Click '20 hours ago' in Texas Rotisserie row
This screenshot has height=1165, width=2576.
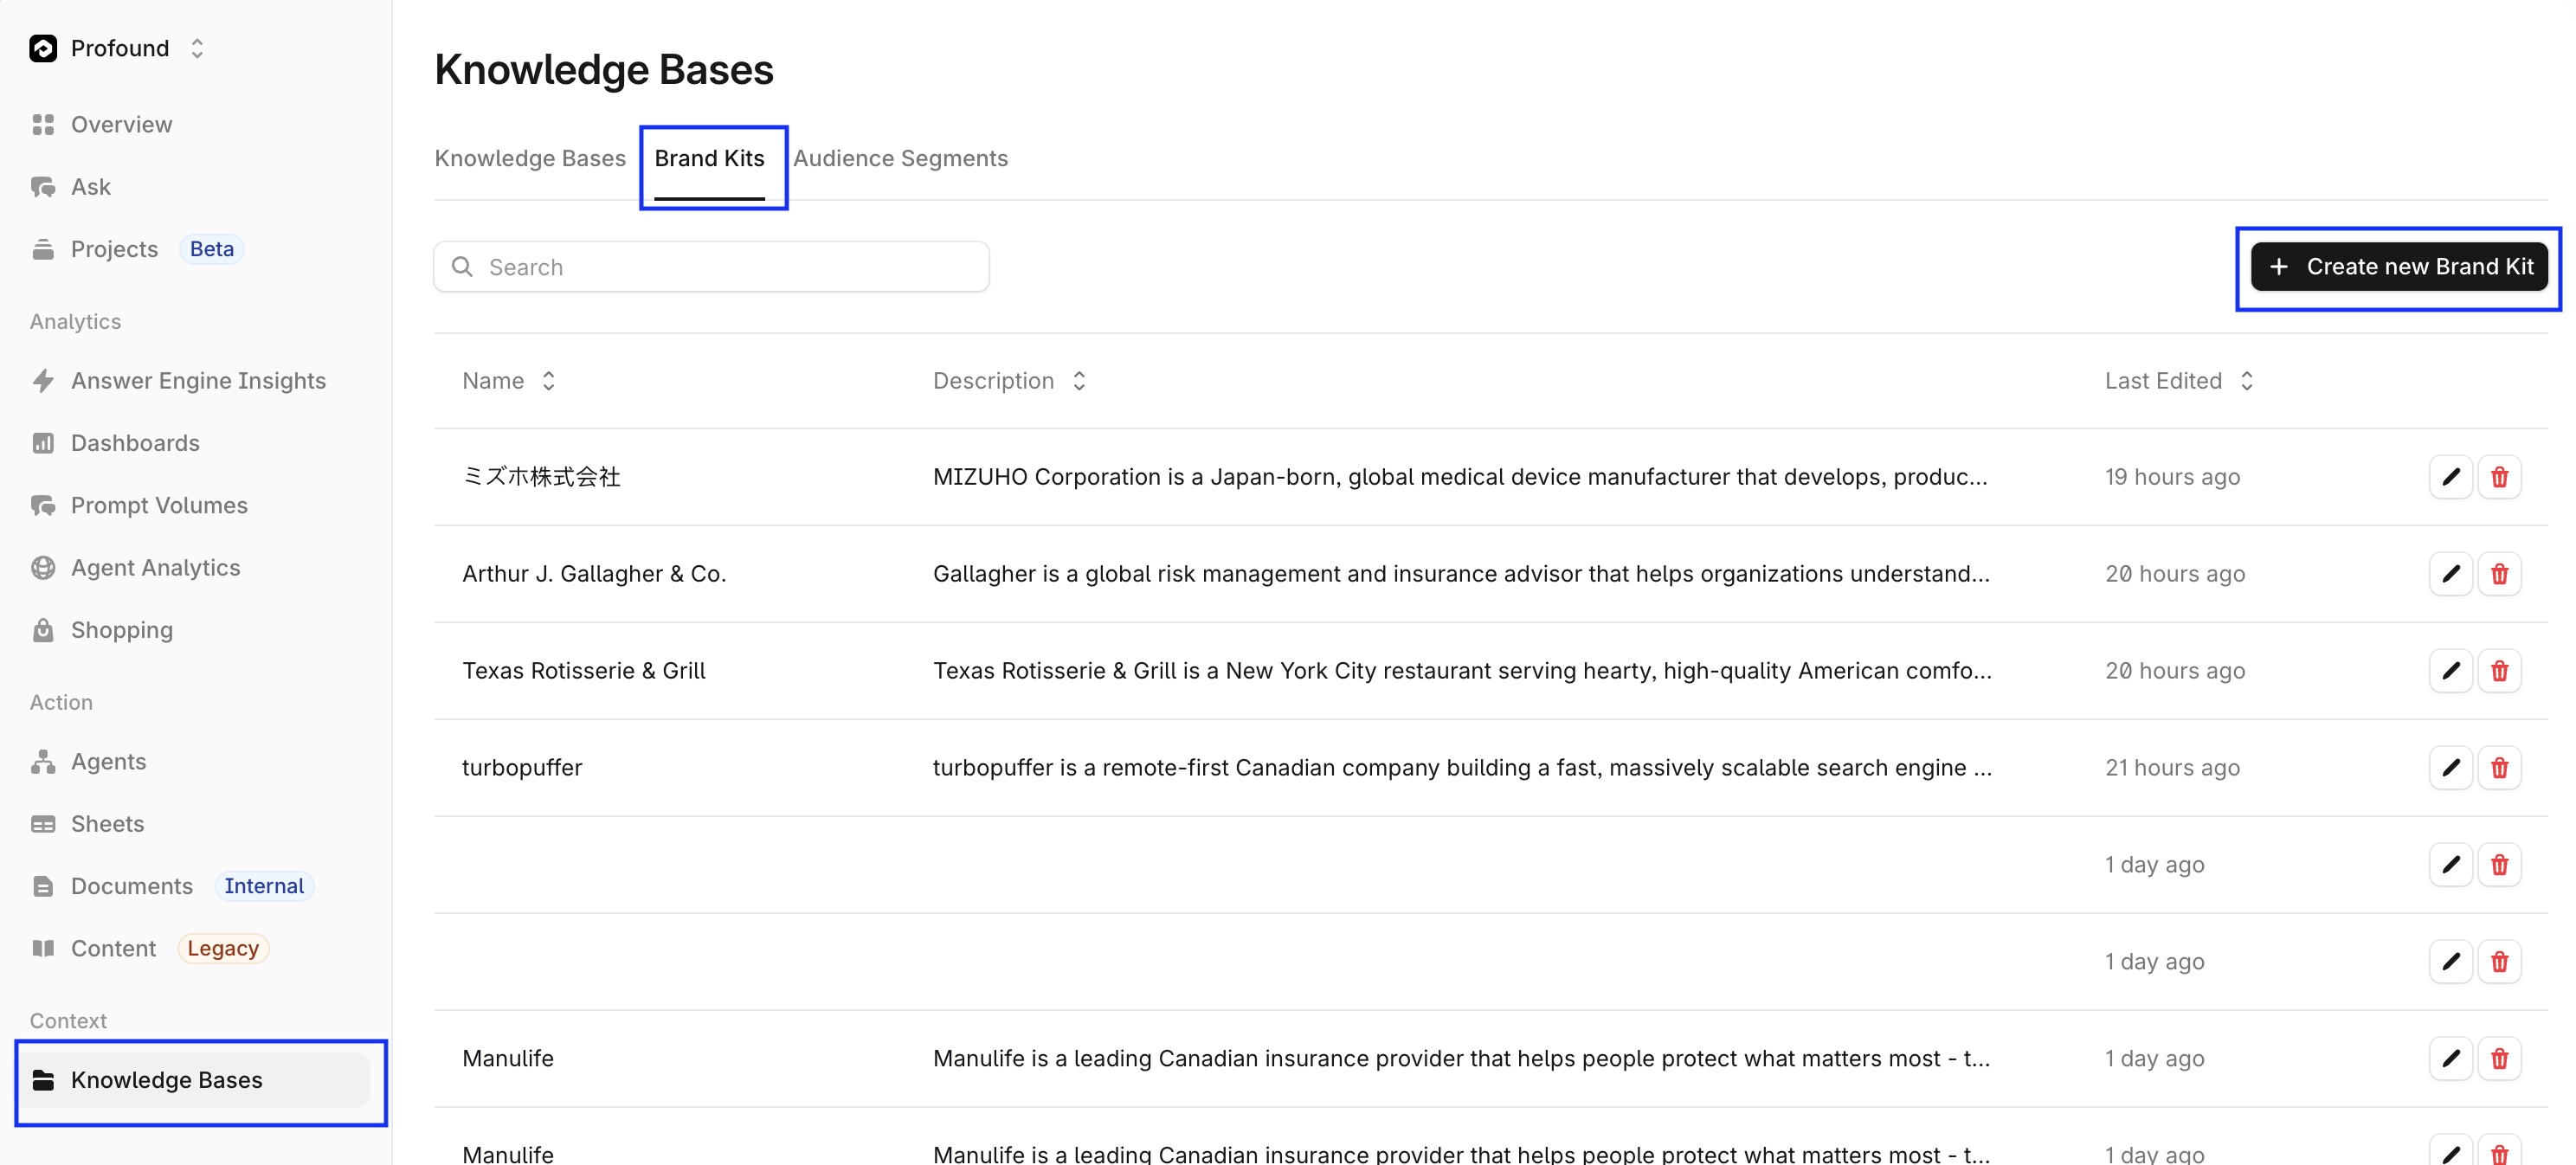click(x=2175, y=671)
